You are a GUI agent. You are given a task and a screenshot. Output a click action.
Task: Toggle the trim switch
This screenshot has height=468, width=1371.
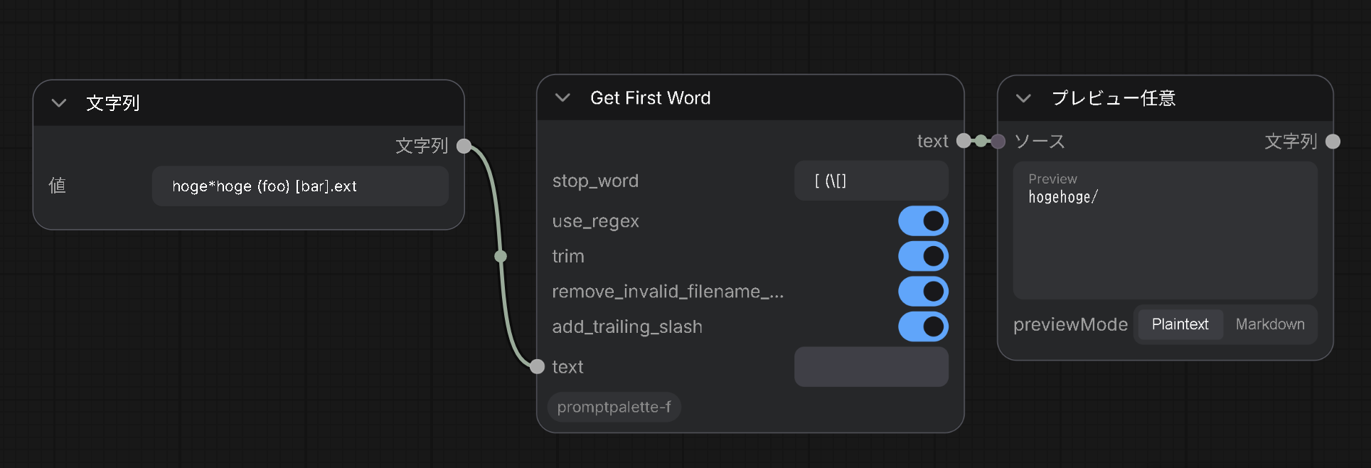(923, 256)
